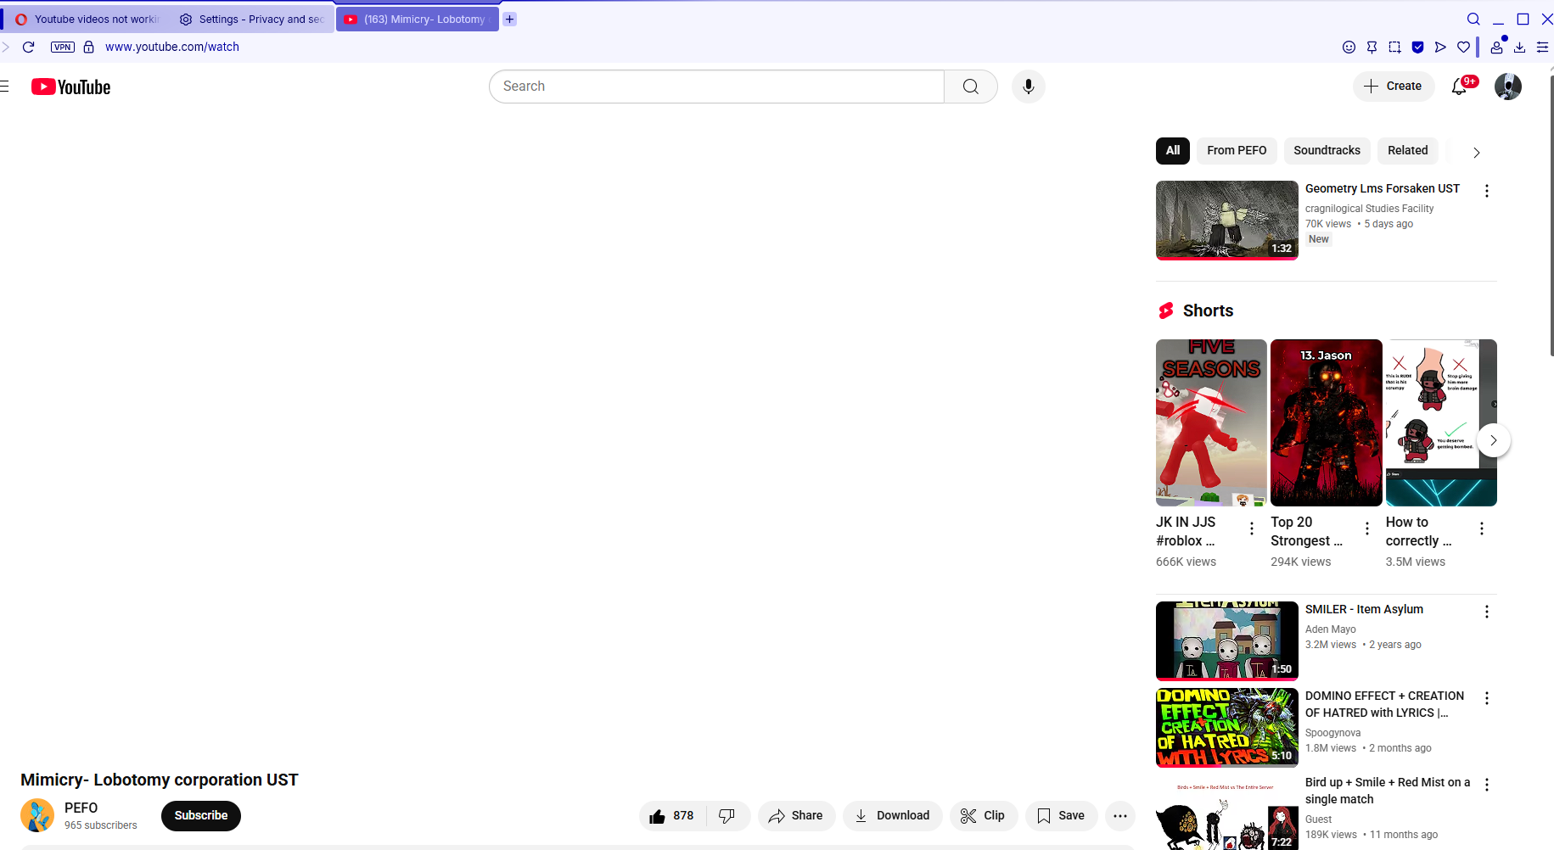
Task: Select the From PEFO filter chip
Action: (1237, 150)
